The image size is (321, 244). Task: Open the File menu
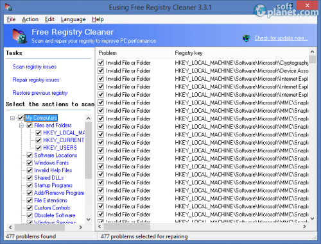(x=11, y=19)
